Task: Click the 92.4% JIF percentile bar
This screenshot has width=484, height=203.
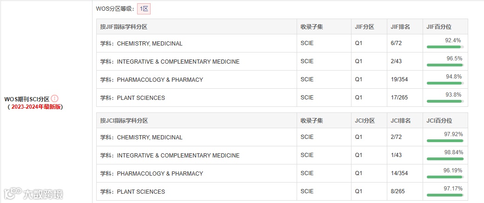Action: pos(445,47)
